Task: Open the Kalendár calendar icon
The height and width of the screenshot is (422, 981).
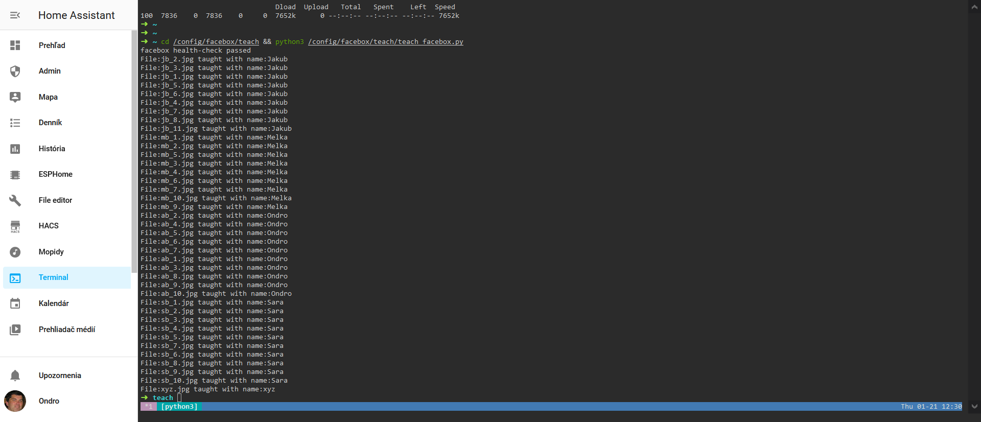Action: (x=15, y=303)
